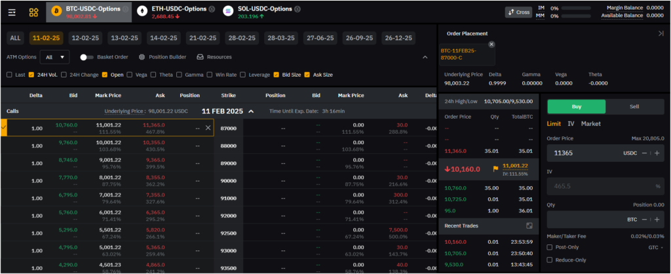Decrease Qty with minus button

pos(645,219)
